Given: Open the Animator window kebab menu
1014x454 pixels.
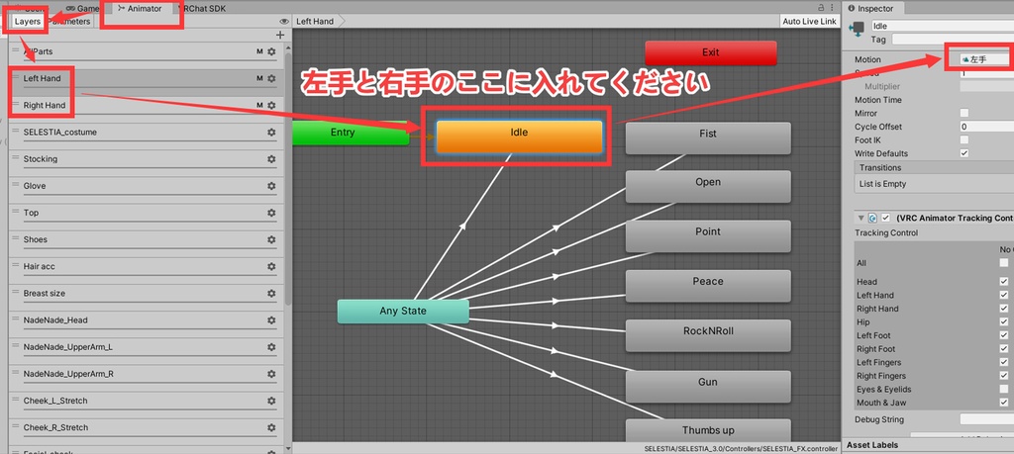Looking at the screenshot, I should click(x=832, y=8).
